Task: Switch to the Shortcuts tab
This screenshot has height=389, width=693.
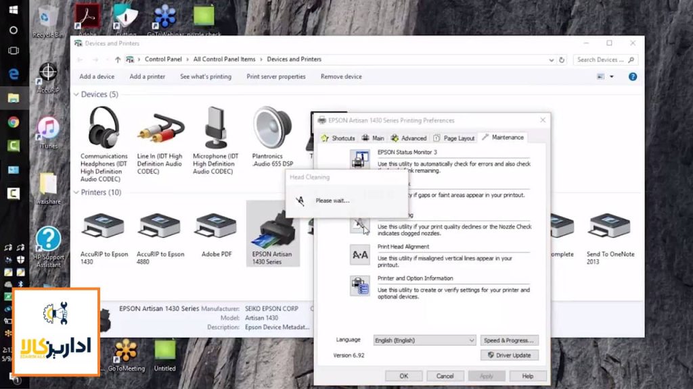Action: click(x=338, y=138)
